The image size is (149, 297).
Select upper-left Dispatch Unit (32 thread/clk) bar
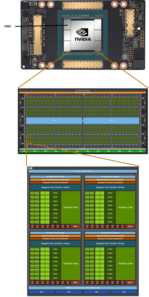coord(55,183)
